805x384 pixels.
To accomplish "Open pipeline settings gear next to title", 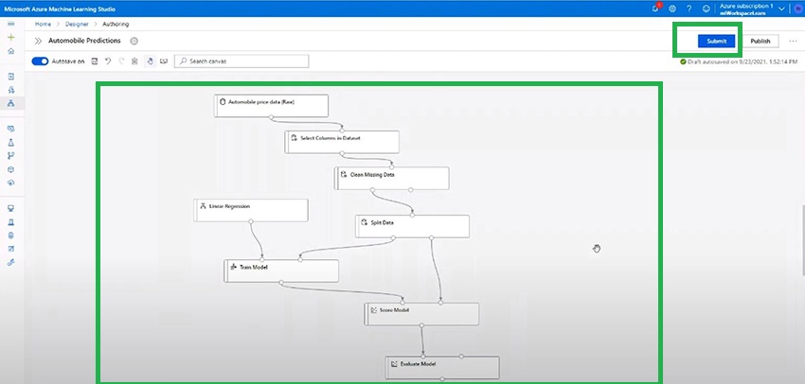I will click(x=134, y=41).
